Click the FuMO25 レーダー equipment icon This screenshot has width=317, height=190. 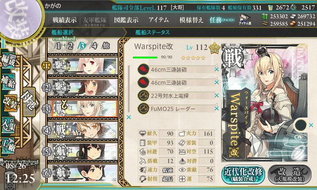(143, 108)
